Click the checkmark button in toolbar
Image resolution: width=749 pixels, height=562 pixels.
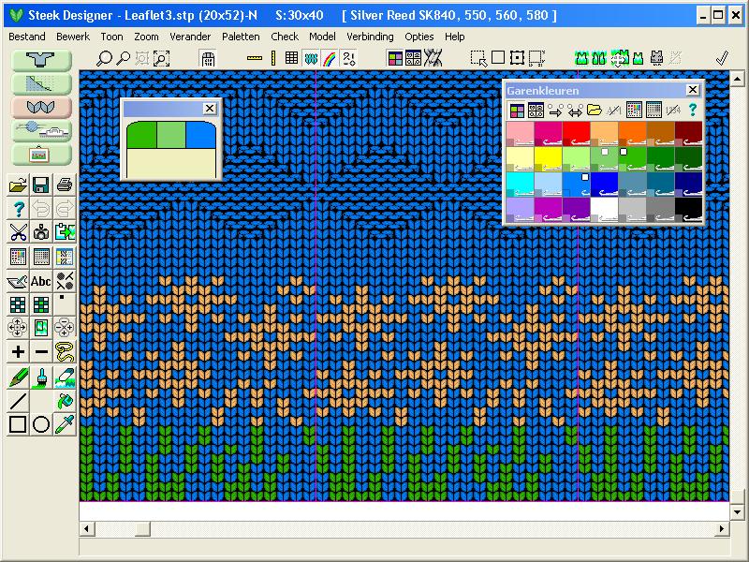tap(722, 58)
